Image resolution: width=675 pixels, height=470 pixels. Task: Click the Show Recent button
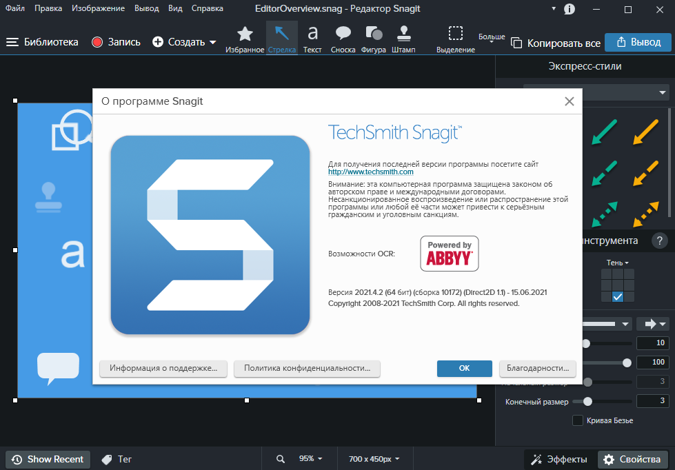click(48, 459)
